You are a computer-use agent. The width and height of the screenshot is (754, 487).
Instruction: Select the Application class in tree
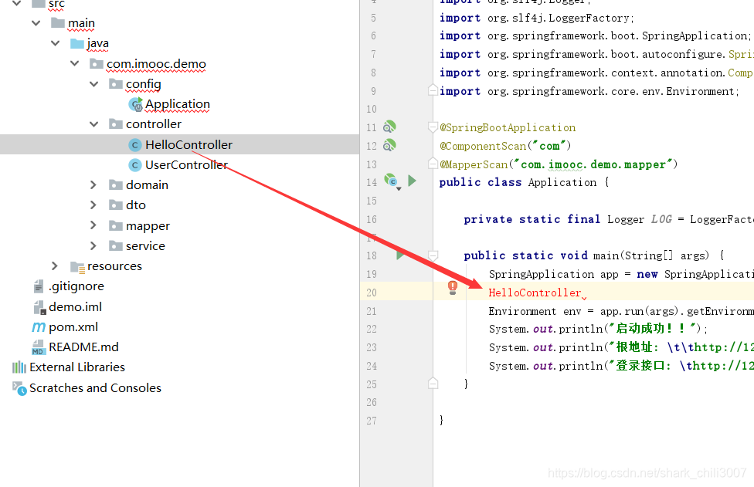pos(178,104)
